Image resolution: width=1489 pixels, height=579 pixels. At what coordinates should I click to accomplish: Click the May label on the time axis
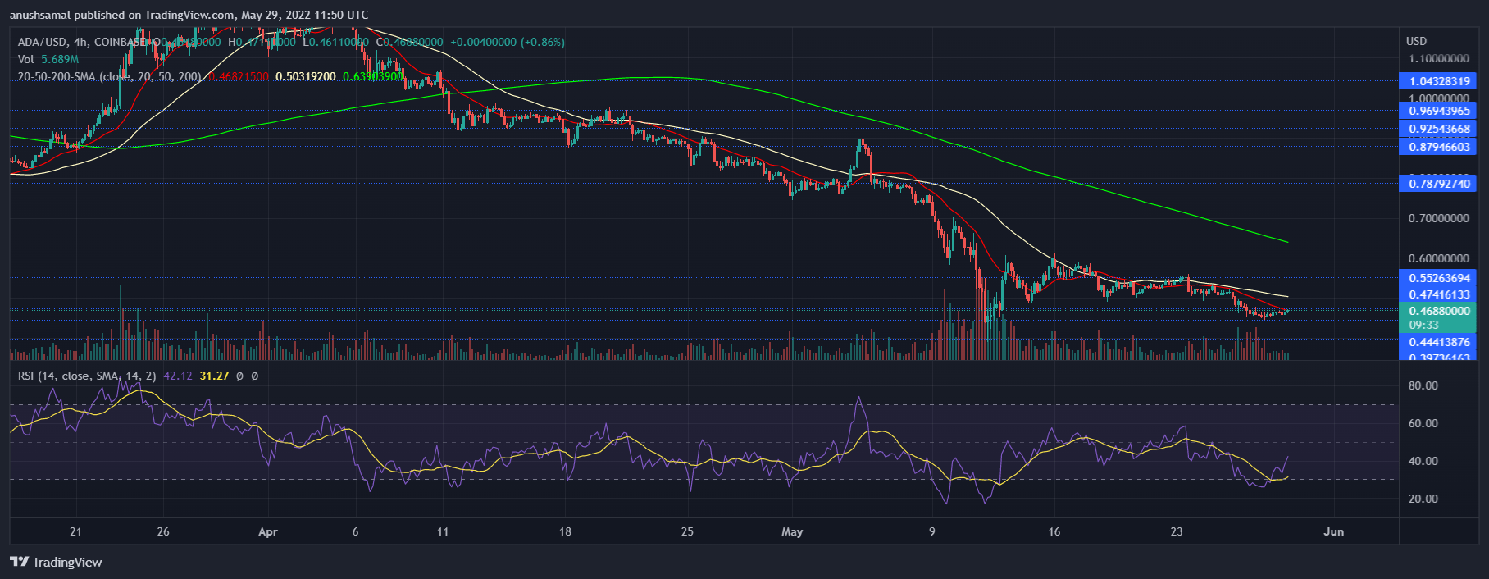[x=792, y=531]
